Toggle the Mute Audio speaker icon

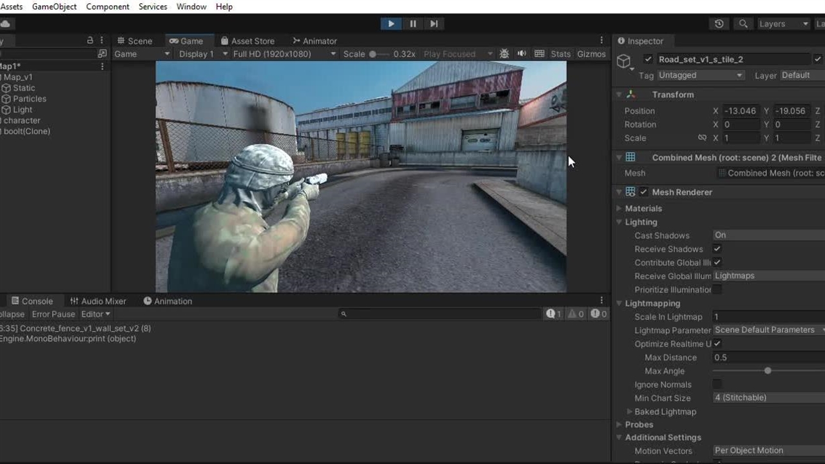(x=521, y=54)
